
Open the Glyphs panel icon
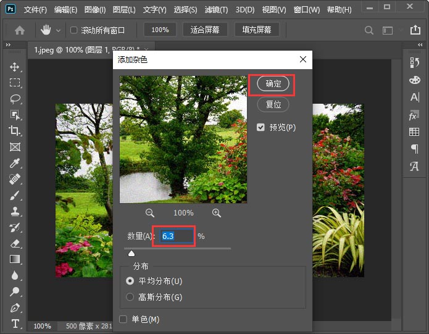pos(414,166)
